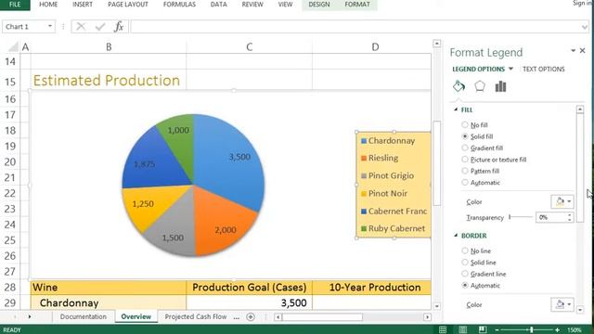
Task: Select the No line border option
Action: [x=465, y=250]
